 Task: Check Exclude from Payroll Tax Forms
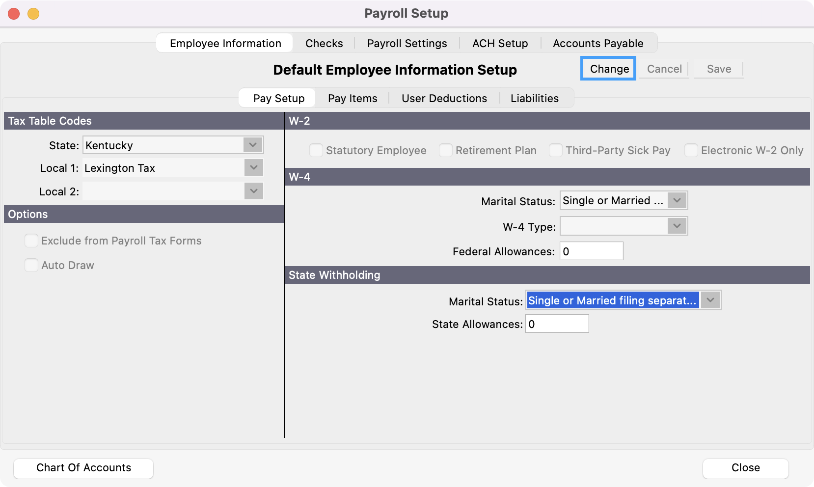pos(31,241)
